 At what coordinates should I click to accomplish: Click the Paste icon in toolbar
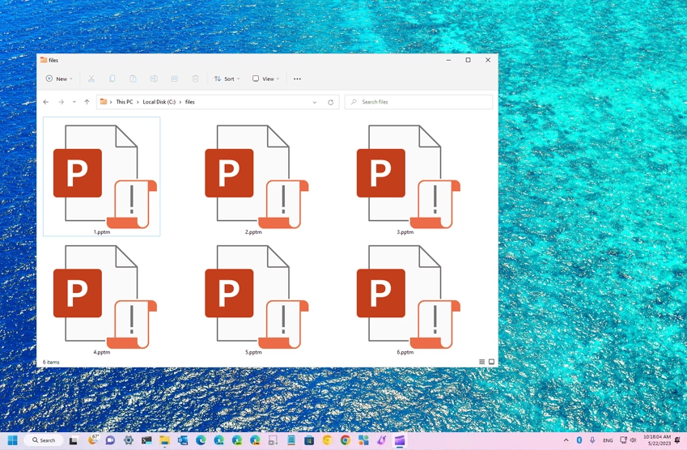133,79
